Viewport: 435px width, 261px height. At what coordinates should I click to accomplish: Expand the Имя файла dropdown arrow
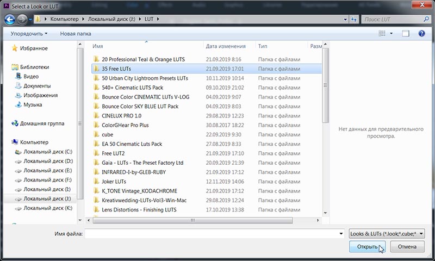(341, 234)
